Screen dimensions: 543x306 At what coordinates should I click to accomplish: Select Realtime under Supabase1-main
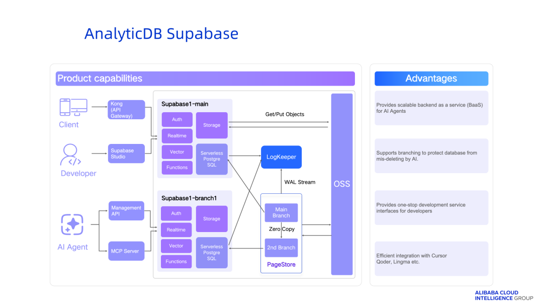tap(177, 136)
